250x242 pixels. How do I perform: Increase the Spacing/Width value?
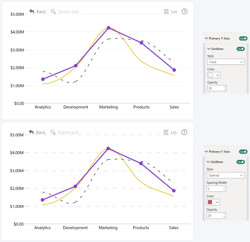pyautogui.click(x=224, y=187)
